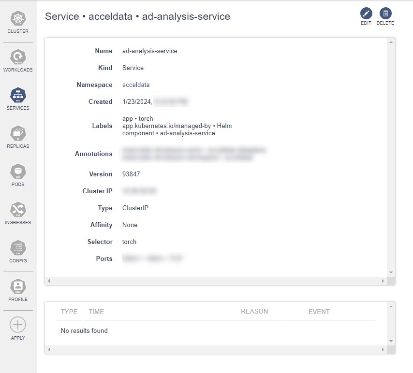
Task: Open the Config section
Action: pyautogui.click(x=18, y=251)
